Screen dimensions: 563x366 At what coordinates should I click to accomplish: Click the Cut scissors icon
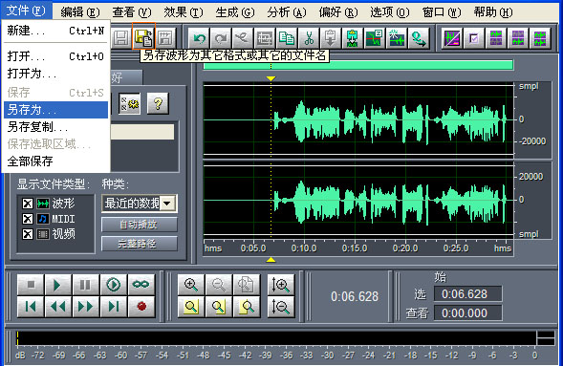309,37
